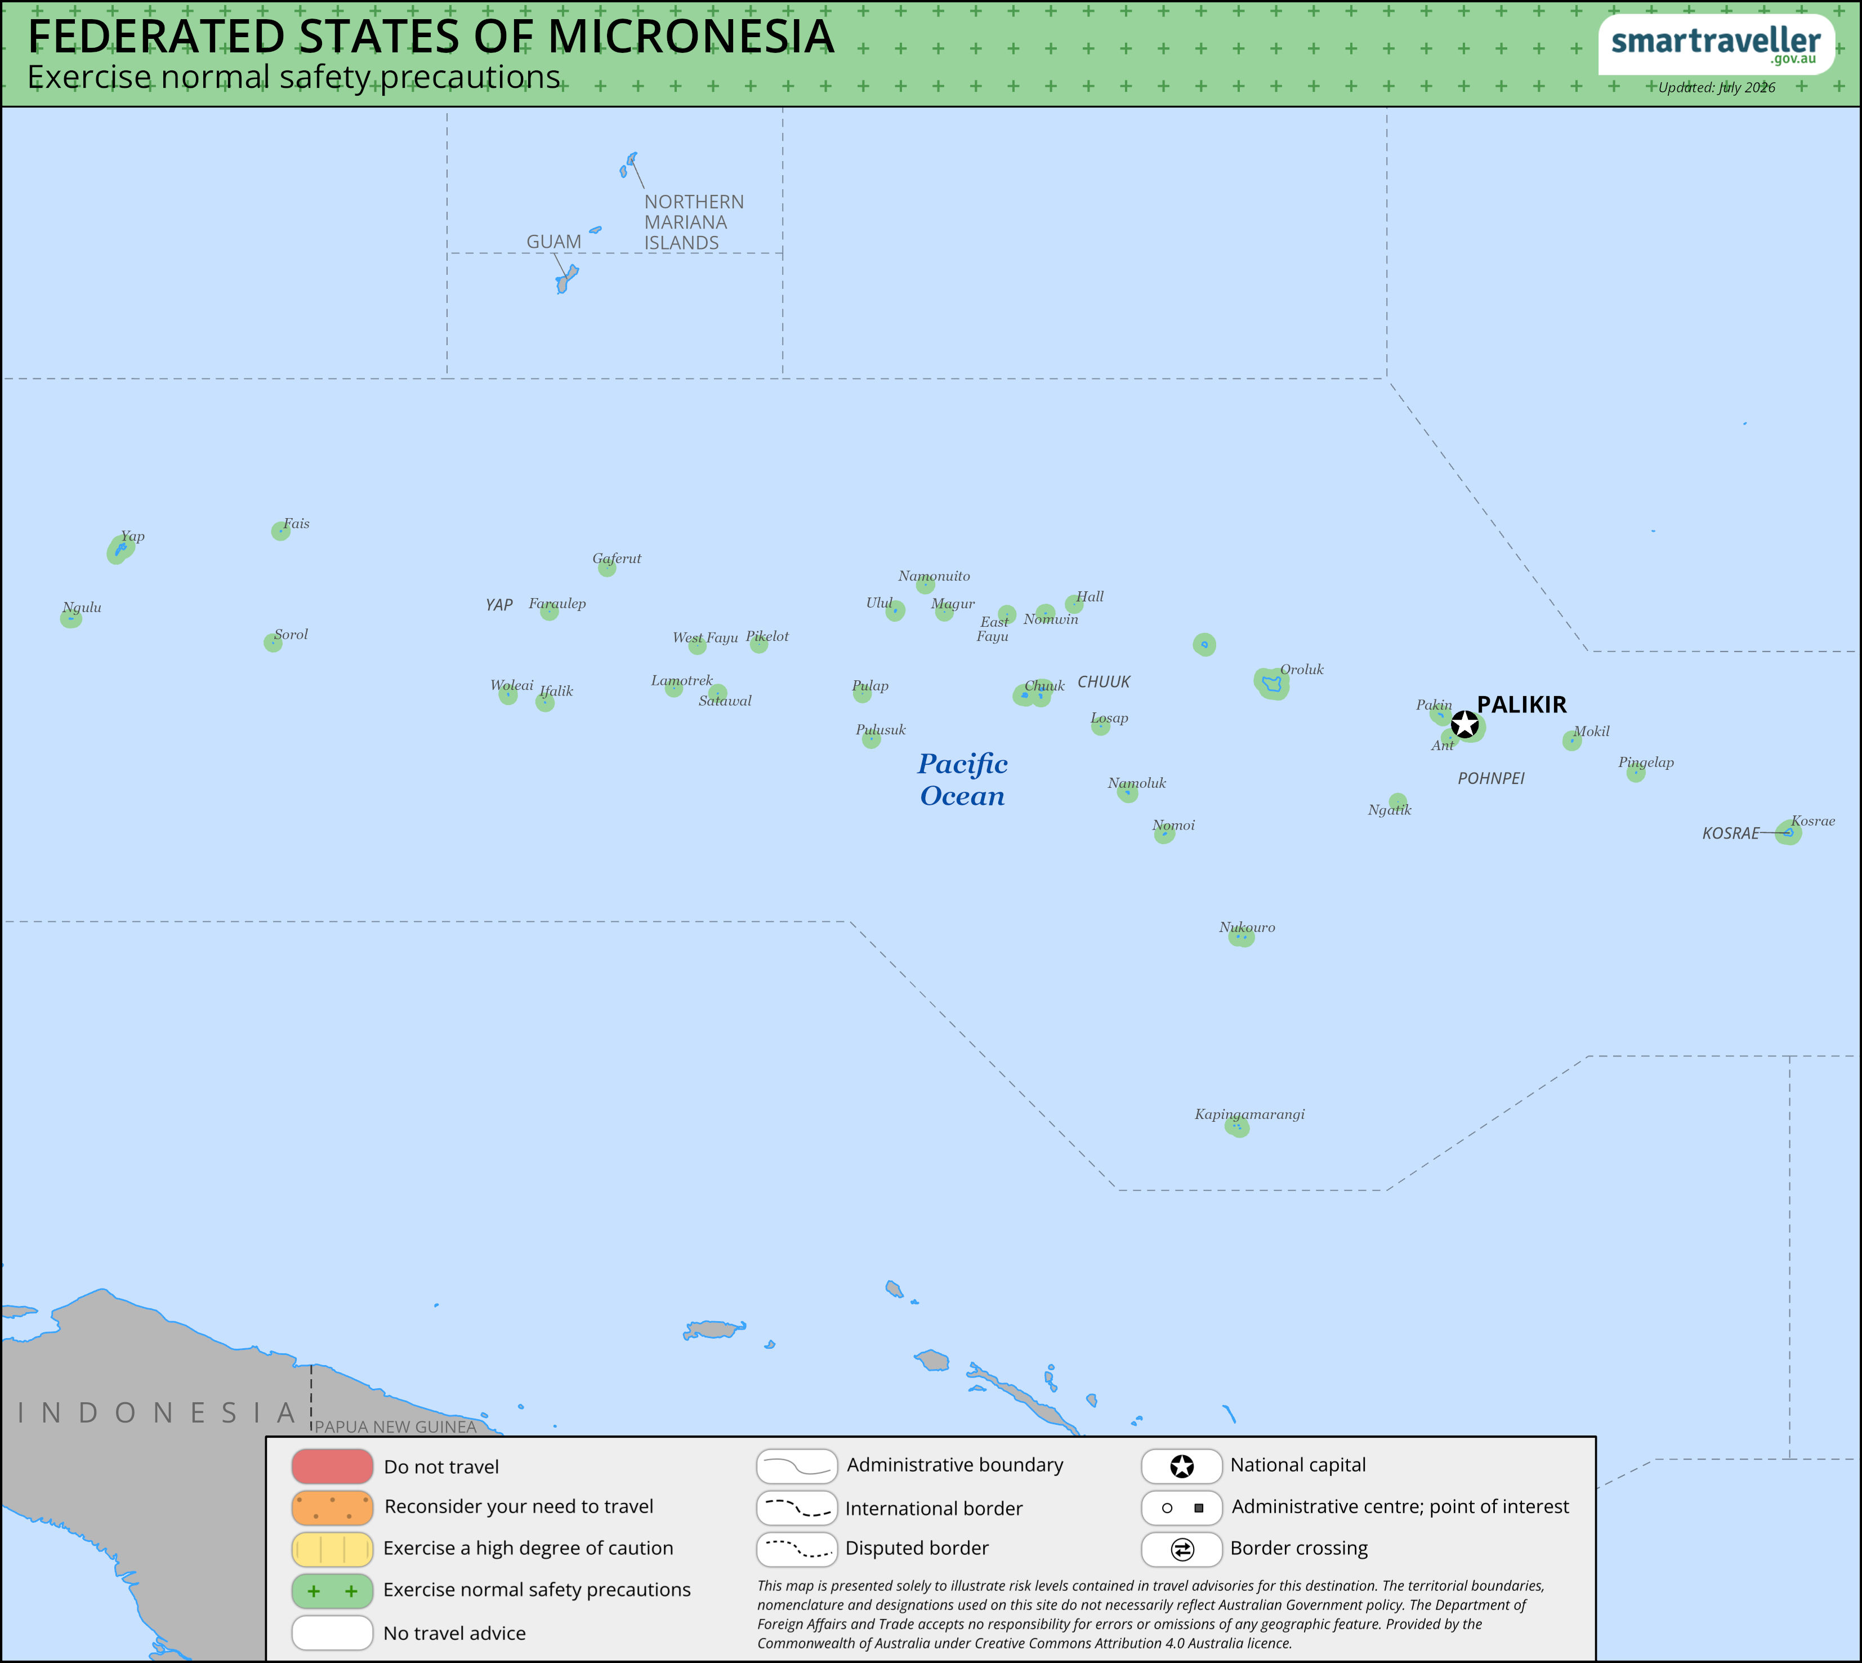Click the Kapingamarangi atoll marker
1862x1663 pixels.
[1237, 1127]
